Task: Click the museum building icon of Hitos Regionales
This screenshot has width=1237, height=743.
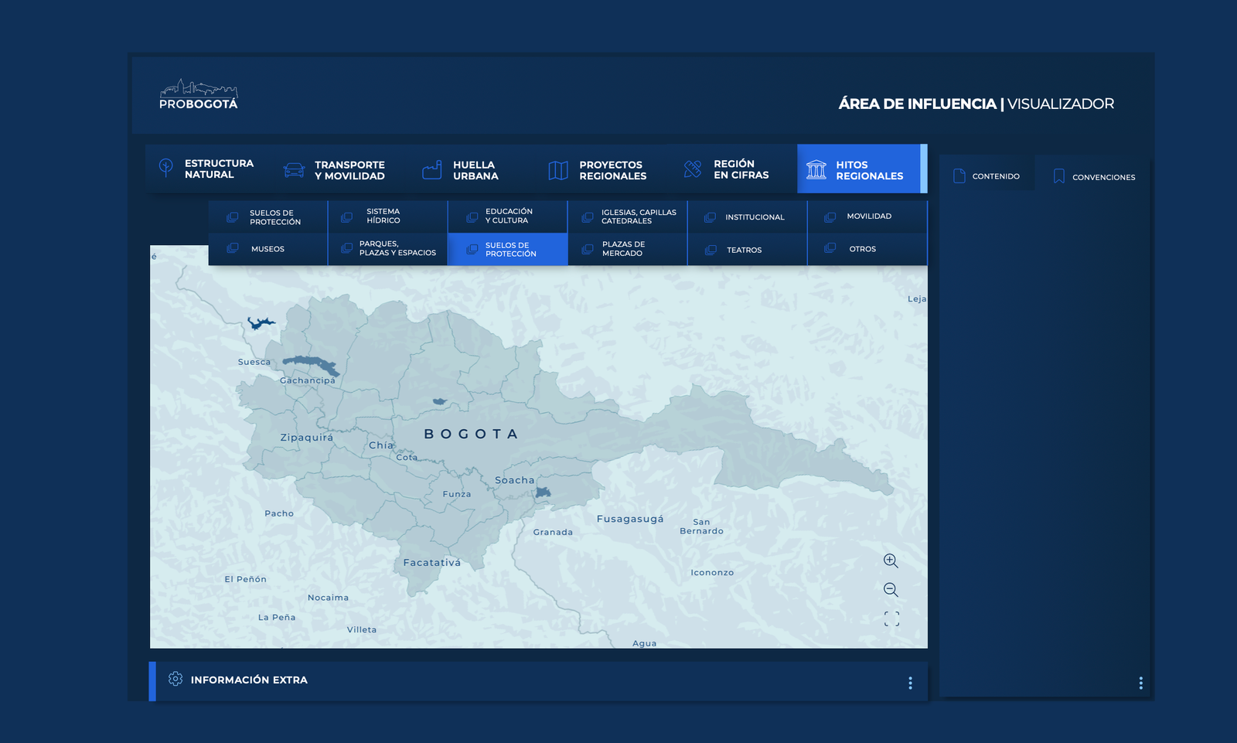Action: tap(816, 169)
